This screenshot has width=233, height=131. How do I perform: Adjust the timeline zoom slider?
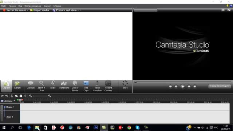tap(40, 96)
